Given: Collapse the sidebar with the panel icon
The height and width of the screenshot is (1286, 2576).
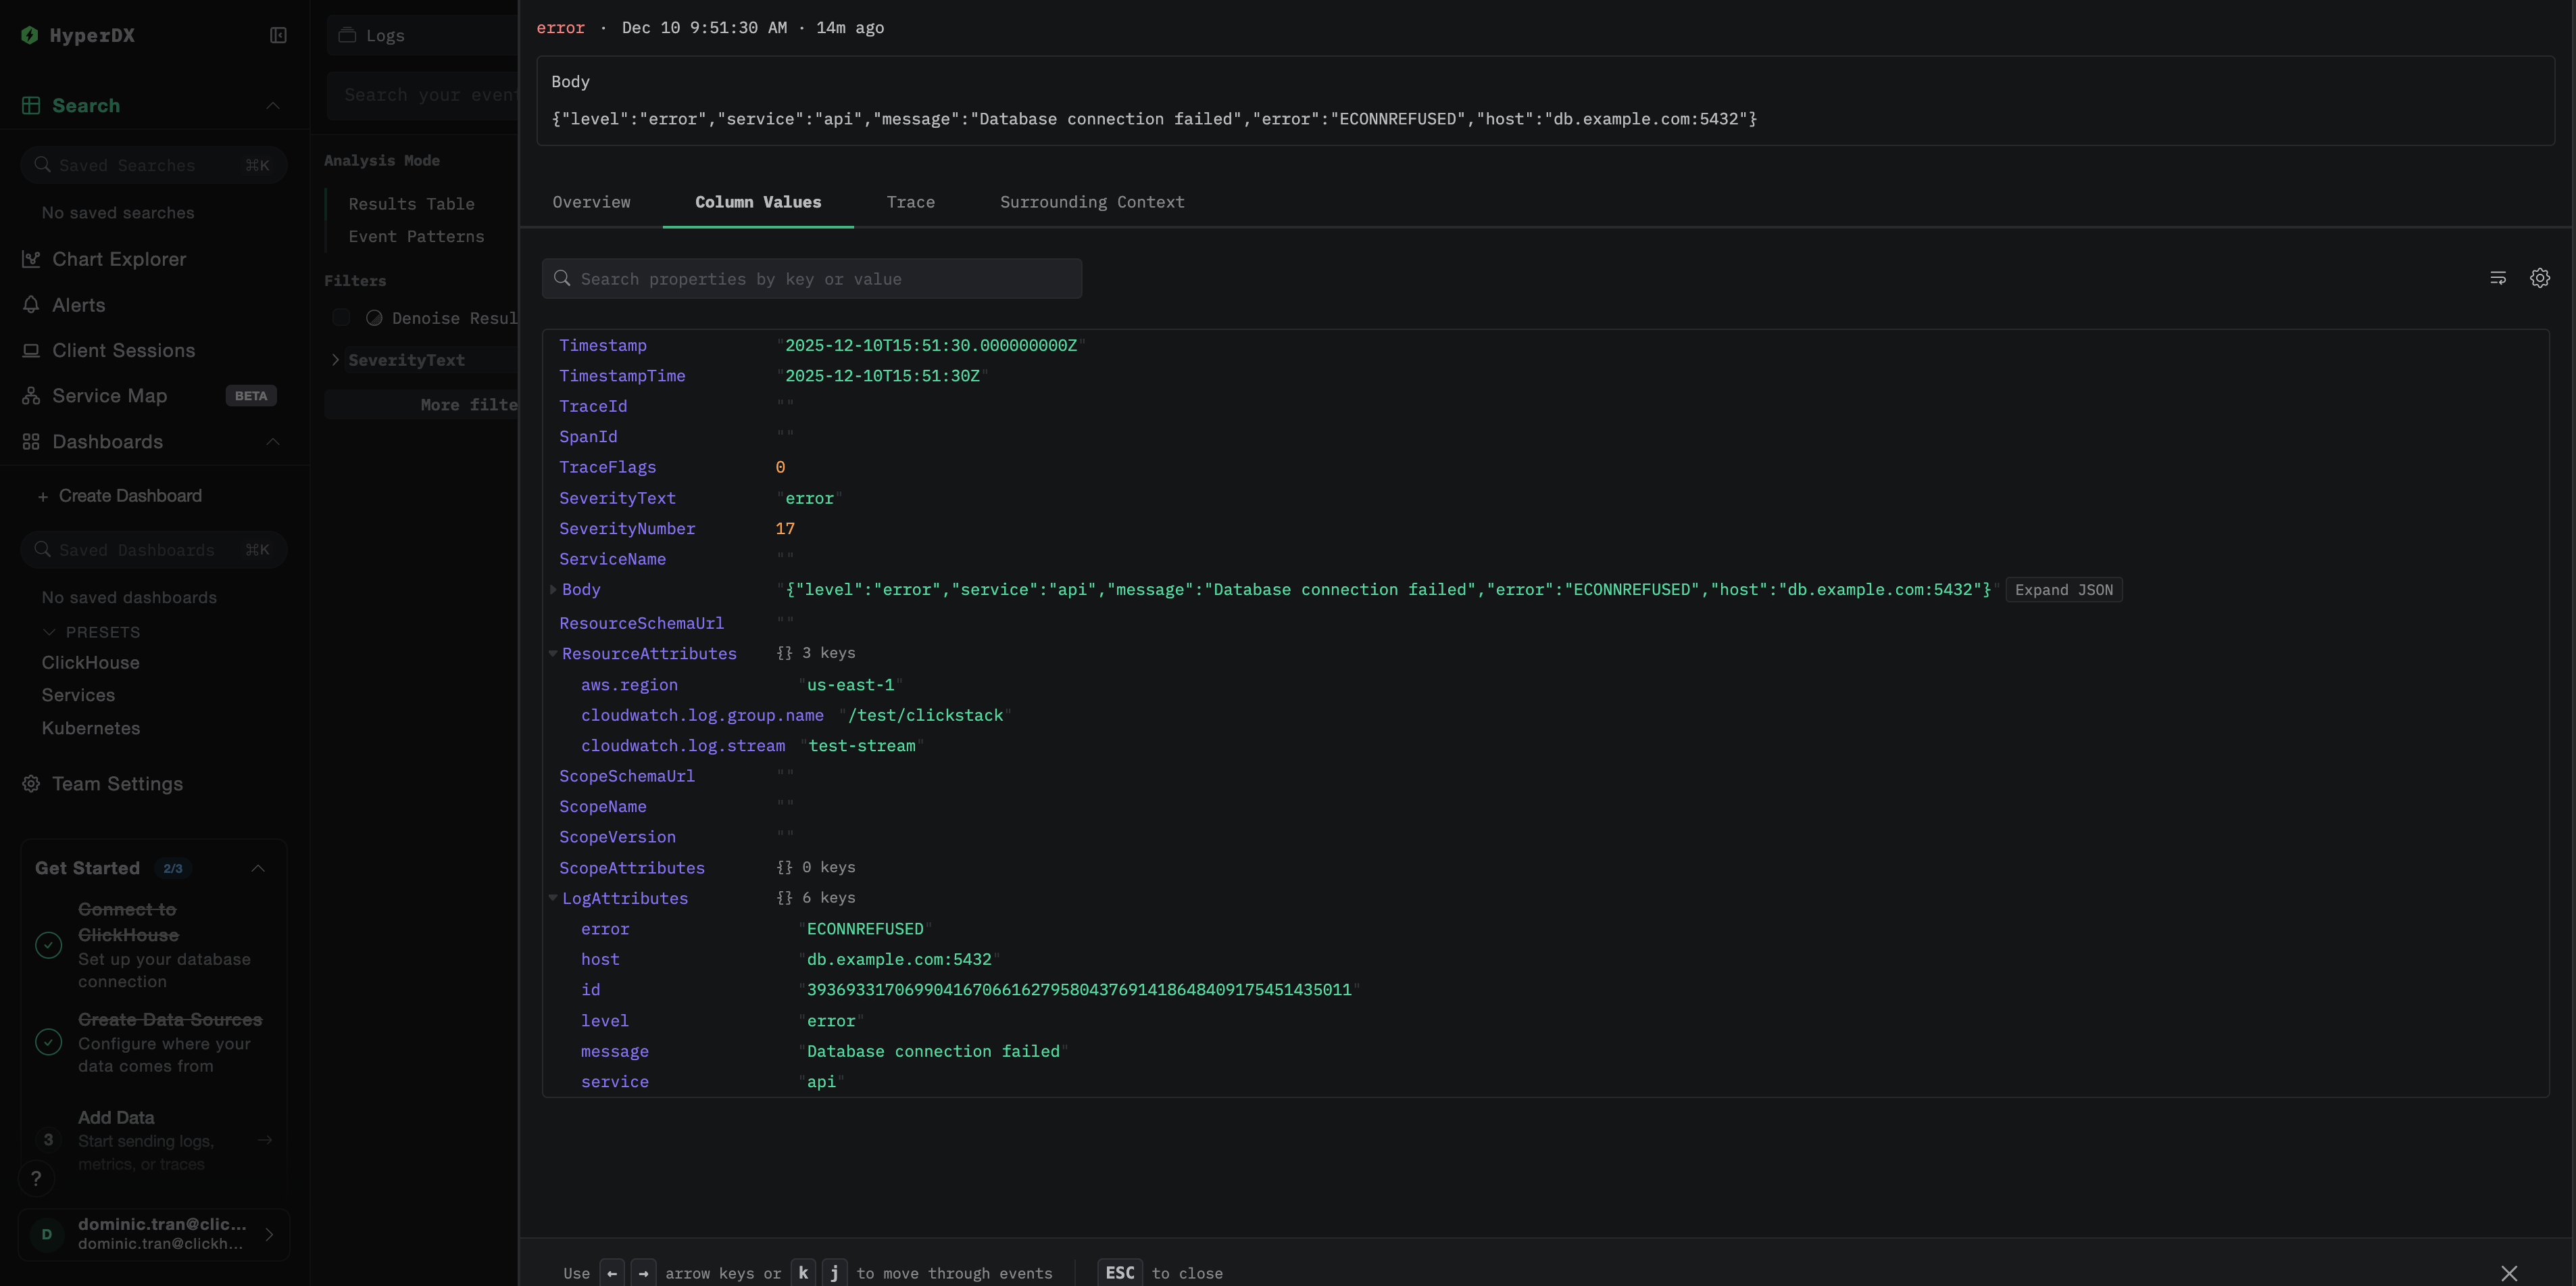Looking at the screenshot, I should [278, 35].
